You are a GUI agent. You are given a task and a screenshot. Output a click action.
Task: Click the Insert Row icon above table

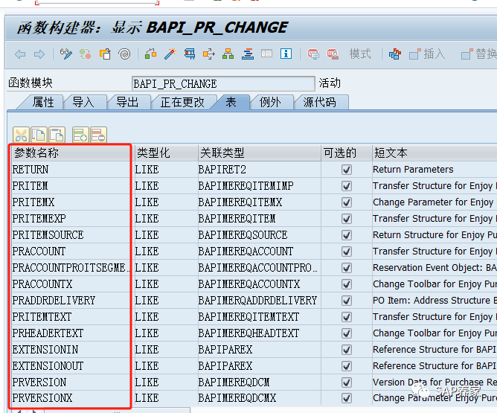point(80,135)
